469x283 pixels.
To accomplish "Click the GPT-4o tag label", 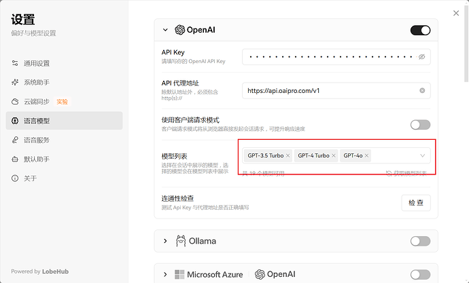I will [x=353, y=155].
